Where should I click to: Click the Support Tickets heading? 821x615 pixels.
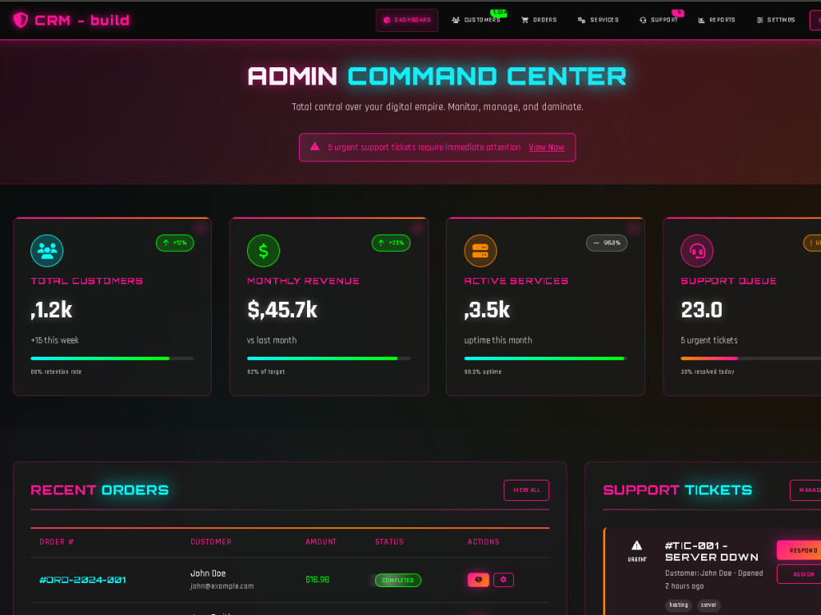click(677, 490)
